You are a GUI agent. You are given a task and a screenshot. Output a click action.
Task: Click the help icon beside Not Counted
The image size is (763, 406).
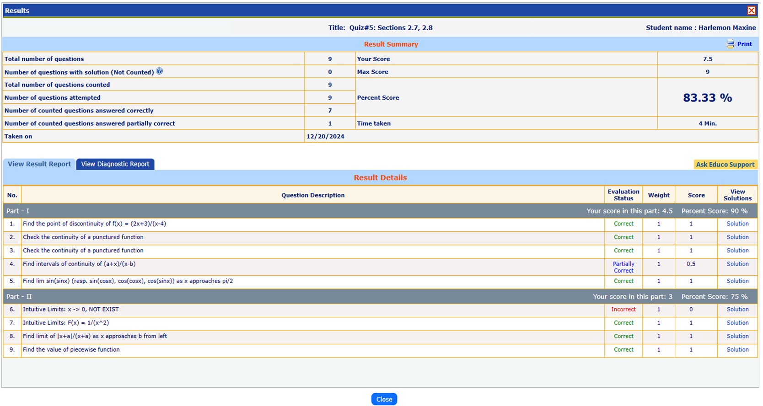[159, 71]
